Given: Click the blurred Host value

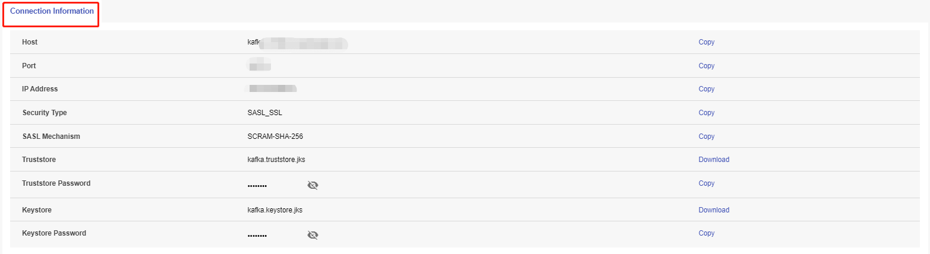Looking at the screenshot, I should [297, 43].
